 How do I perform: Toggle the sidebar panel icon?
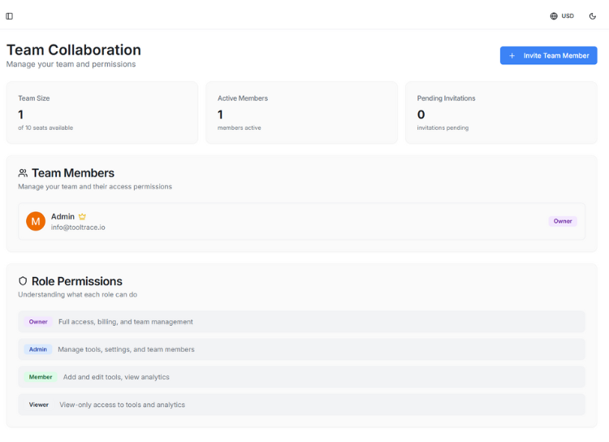click(10, 16)
